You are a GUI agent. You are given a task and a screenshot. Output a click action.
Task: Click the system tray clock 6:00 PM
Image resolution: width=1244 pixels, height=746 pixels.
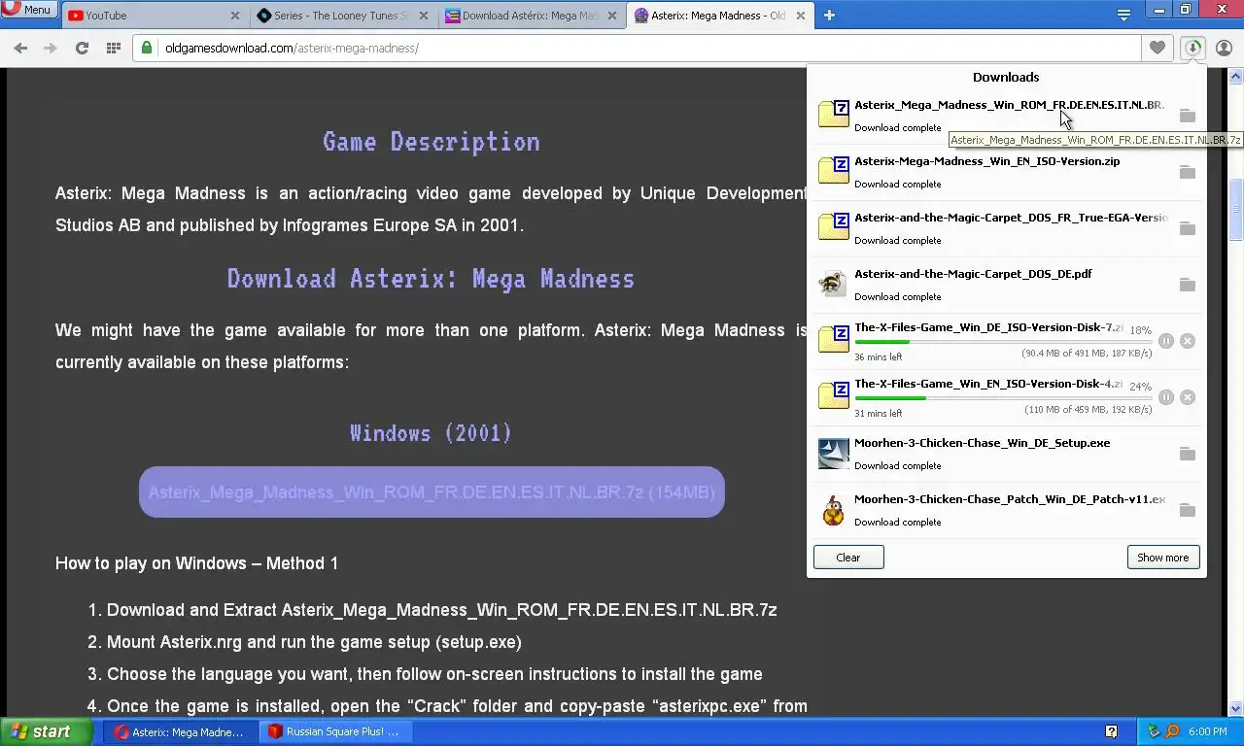(x=1207, y=731)
